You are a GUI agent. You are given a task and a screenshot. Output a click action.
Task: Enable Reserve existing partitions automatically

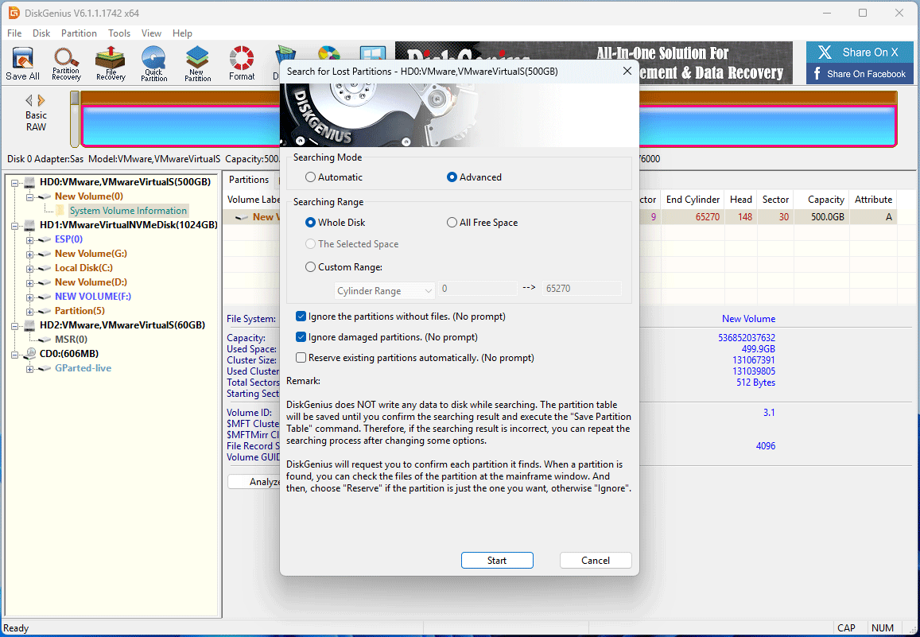pyautogui.click(x=301, y=357)
